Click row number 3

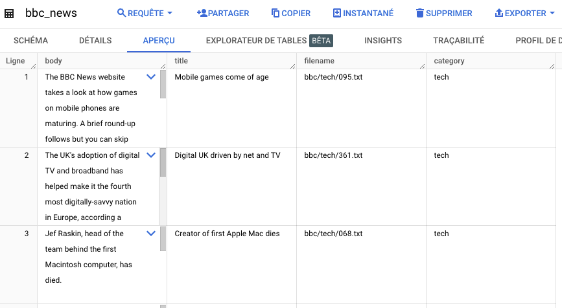(27, 234)
